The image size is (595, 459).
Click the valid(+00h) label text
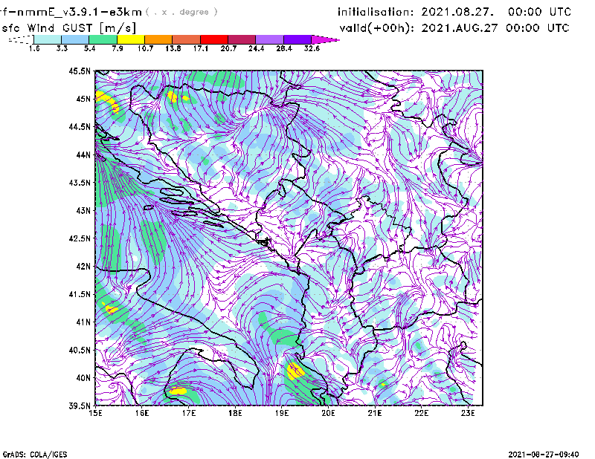point(376,28)
